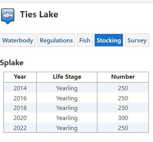153x142 pixels.
Task: Select the 2022 year cell
Action: pyautogui.click(x=20, y=128)
